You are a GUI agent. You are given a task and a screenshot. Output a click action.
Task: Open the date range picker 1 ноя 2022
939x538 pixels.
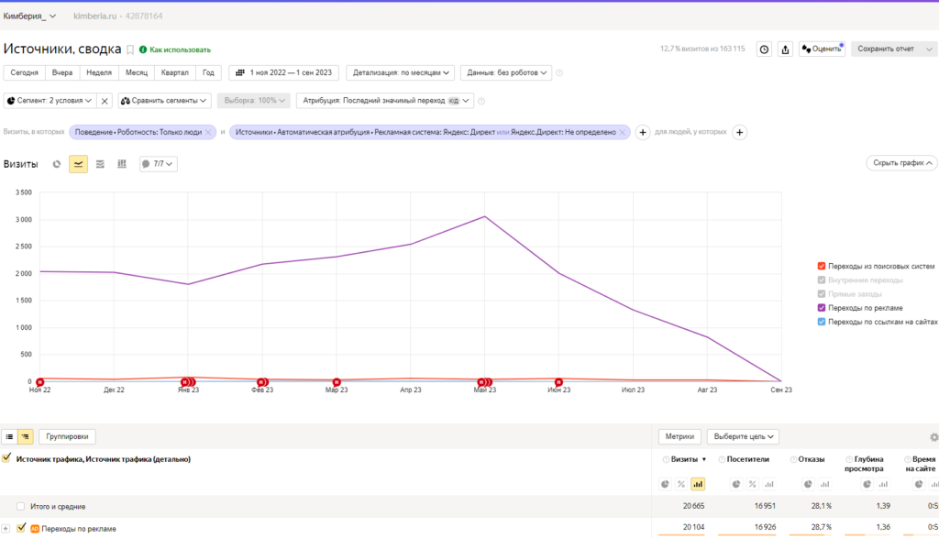pos(284,73)
